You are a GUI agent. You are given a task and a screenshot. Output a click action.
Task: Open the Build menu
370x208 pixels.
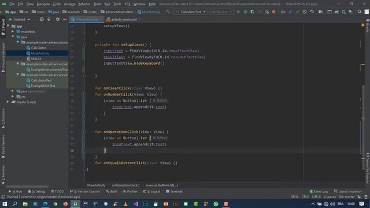pyautogui.click(x=98, y=4)
